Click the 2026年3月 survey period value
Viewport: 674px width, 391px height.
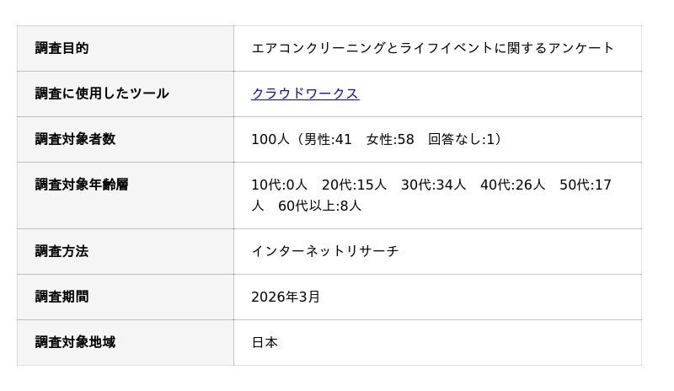[x=286, y=297]
